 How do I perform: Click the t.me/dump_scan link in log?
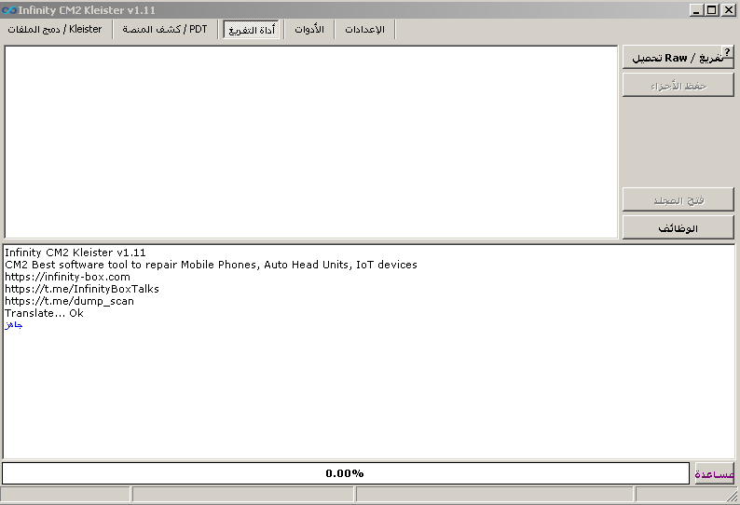(x=69, y=301)
